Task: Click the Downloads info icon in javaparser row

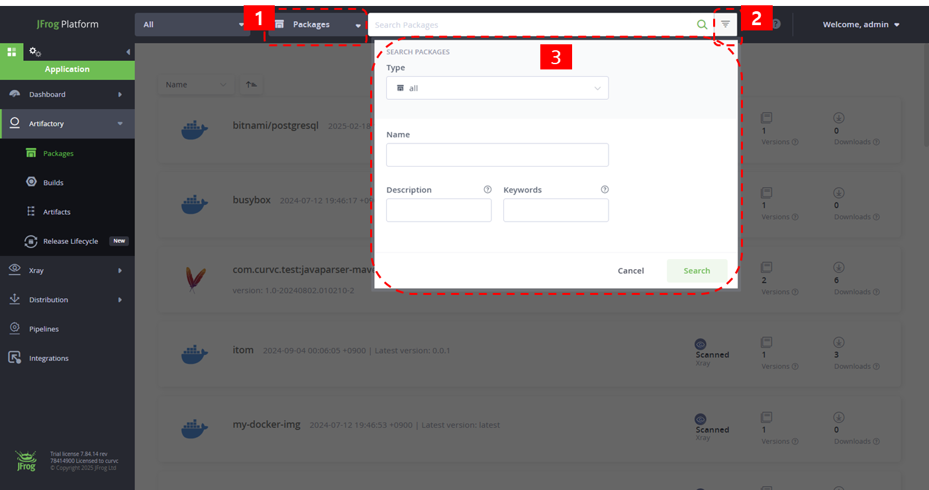Action: pyautogui.click(x=877, y=292)
